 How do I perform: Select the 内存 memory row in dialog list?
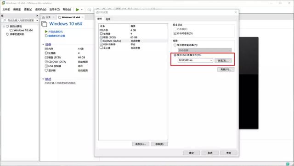[133, 30]
